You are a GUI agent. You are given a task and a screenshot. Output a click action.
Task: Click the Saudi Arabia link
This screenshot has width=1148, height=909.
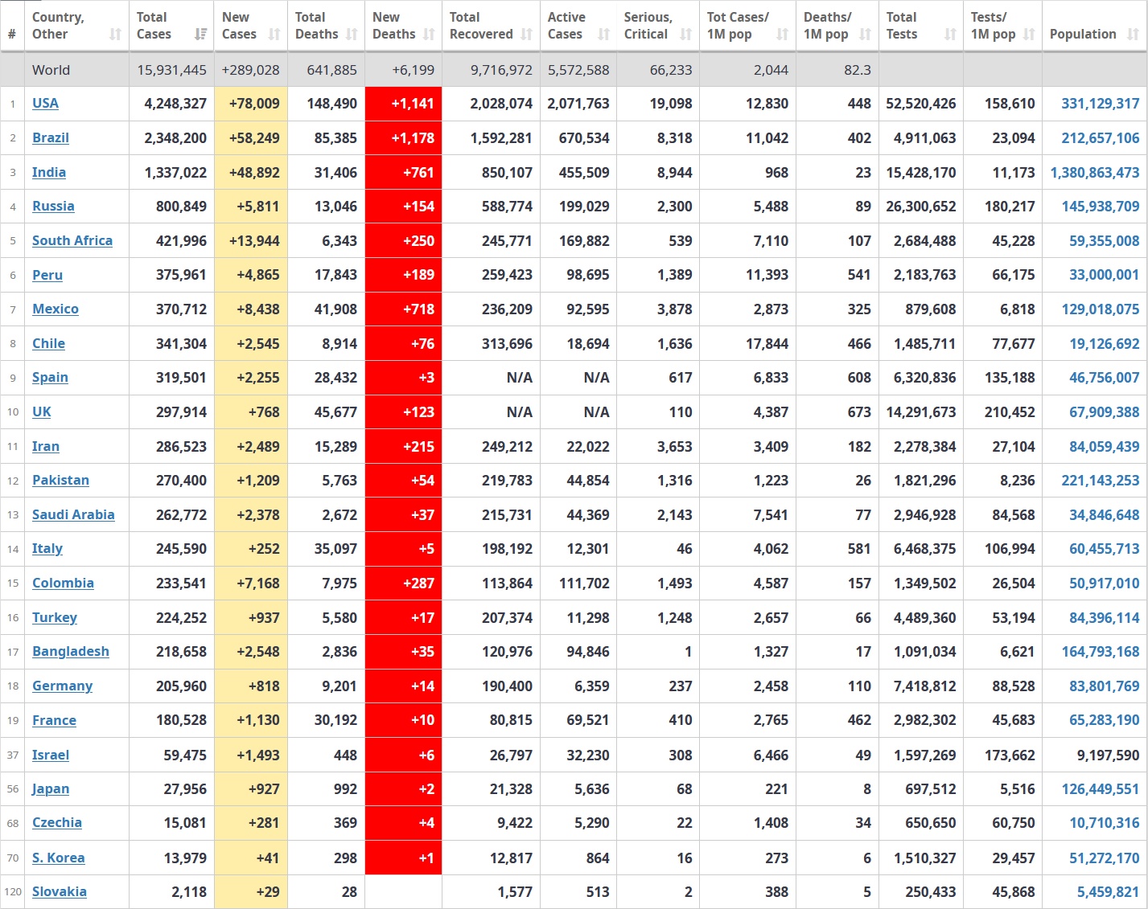(x=73, y=514)
